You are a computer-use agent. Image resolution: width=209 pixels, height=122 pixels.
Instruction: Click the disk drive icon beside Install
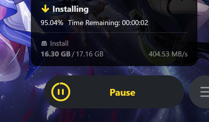click(44, 43)
